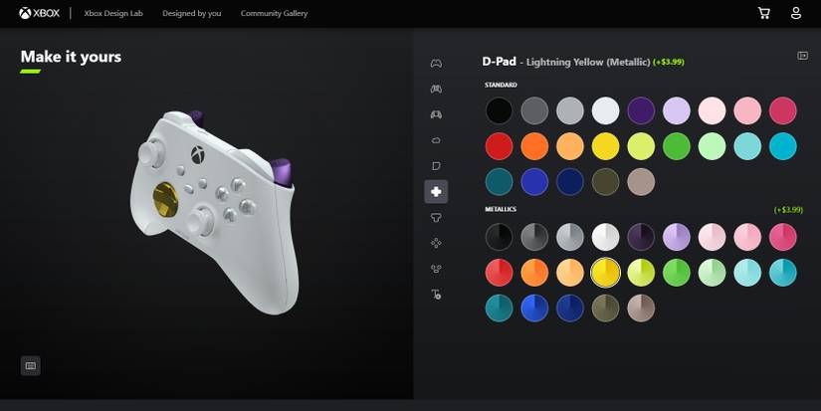This screenshot has height=411, width=821.
Task: Choose the metallic dark purple swatch
Action: (x=641, y=237)
